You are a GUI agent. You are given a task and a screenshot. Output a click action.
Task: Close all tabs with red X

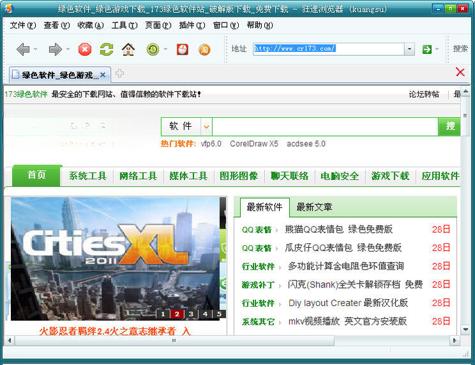(x=460, y=72)
